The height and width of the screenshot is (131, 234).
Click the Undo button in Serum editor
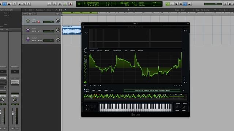click(106, 90)
